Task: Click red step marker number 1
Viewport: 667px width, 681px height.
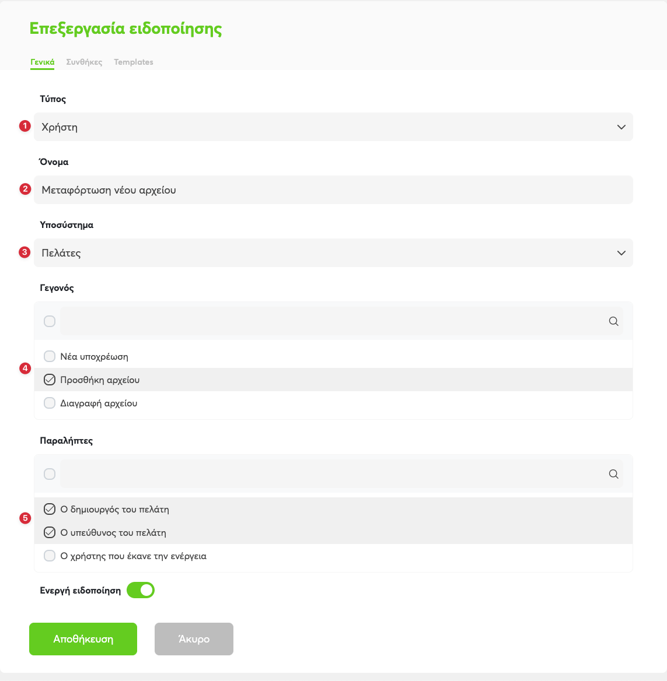Action: pos(25,126)
